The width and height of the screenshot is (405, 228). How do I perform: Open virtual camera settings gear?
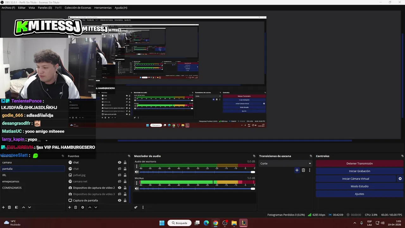tap(400, 179)
